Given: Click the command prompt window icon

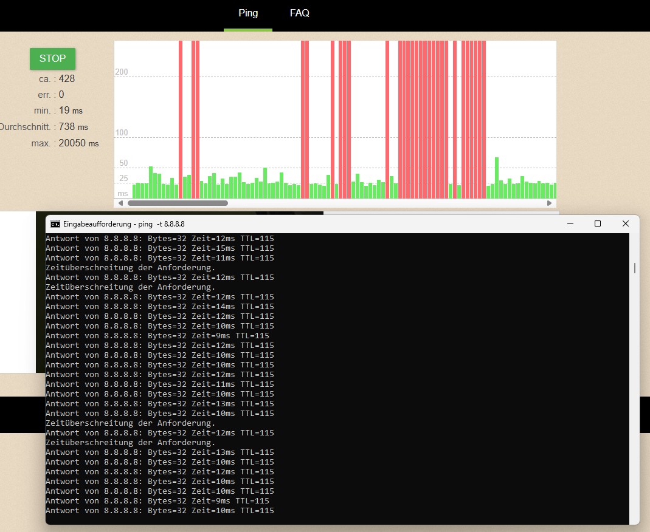Looking at the screenshot, I should [55, 224].
